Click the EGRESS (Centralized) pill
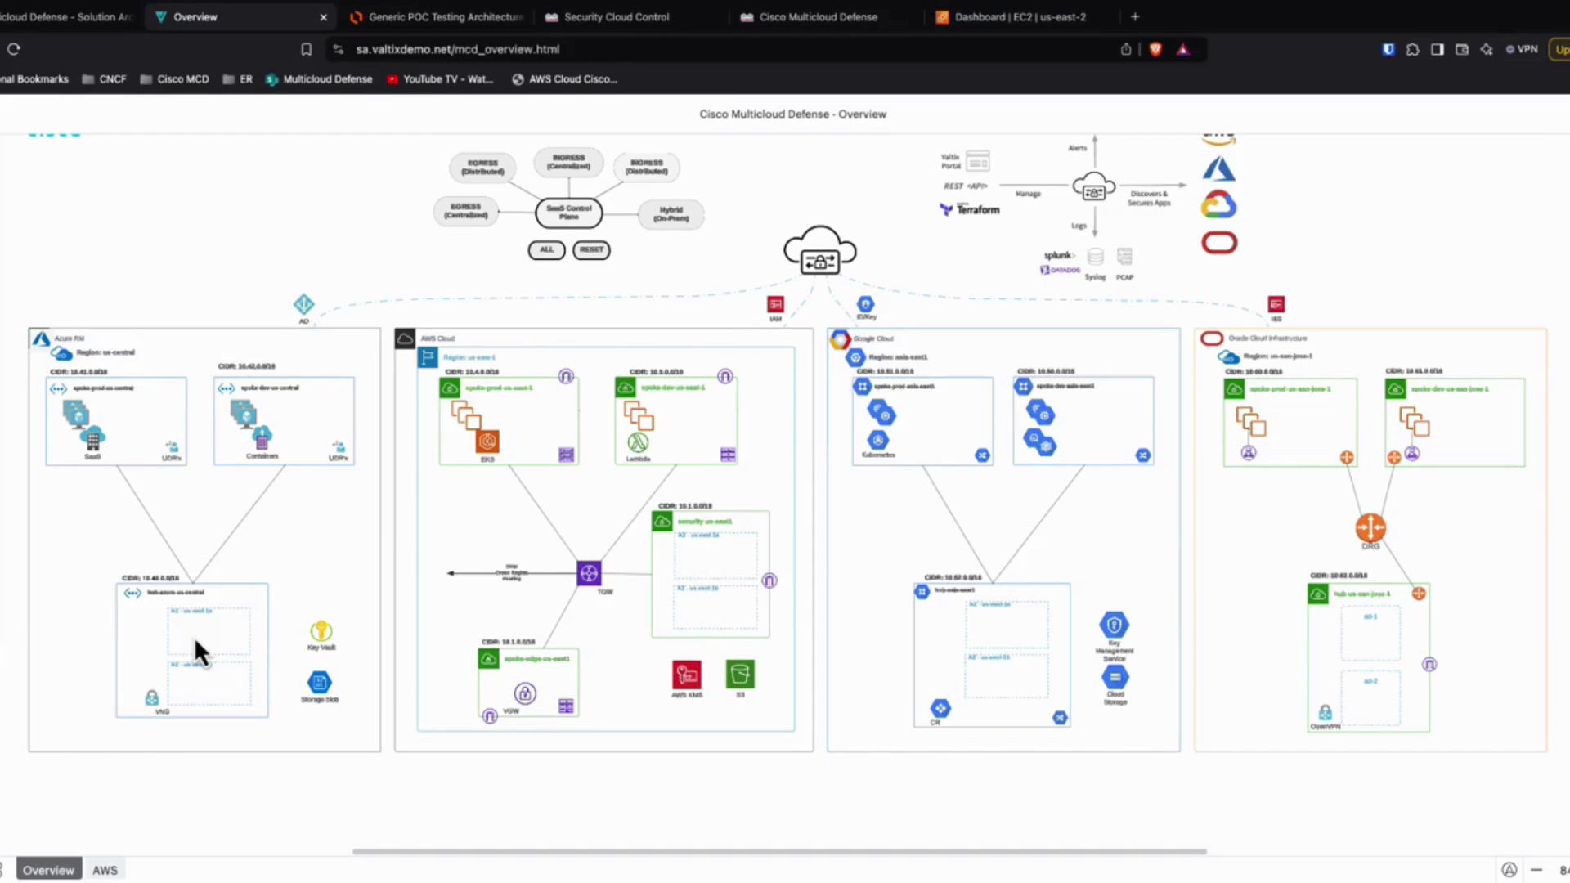The height and width of the screenshot is (883, 1570). pyautogui.click(x=466, y=211)
